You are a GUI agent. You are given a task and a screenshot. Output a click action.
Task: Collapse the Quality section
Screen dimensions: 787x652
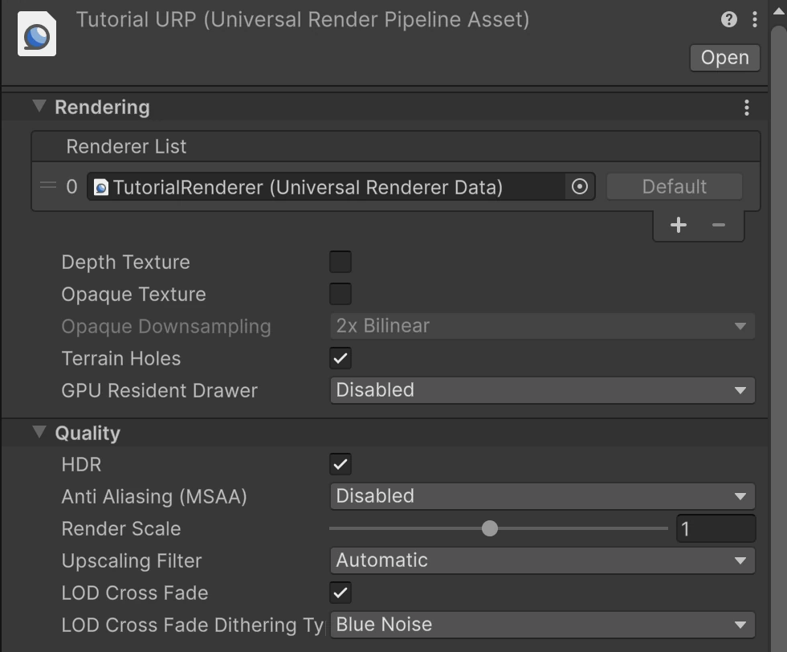39,432
